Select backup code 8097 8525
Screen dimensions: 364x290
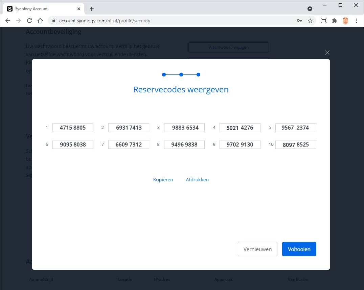[296, 144]
